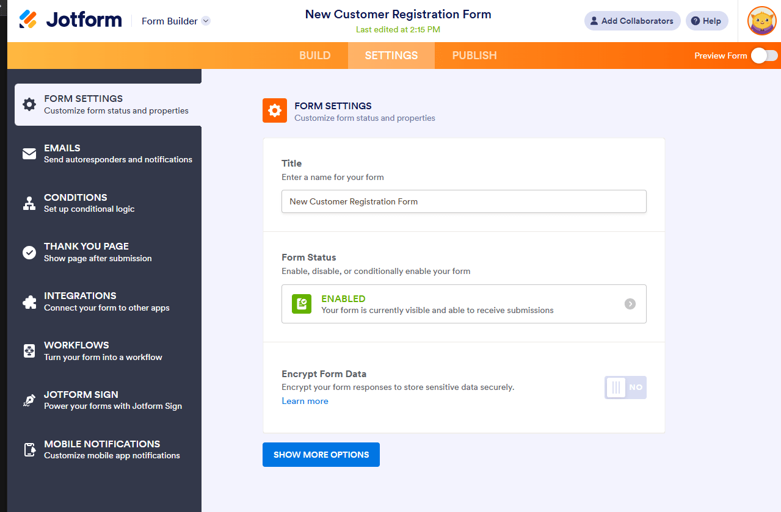Click the form name heading at top

[398, 14]
